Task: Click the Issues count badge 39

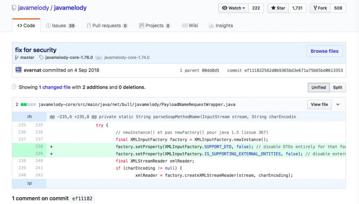Action: click(72, 25)
